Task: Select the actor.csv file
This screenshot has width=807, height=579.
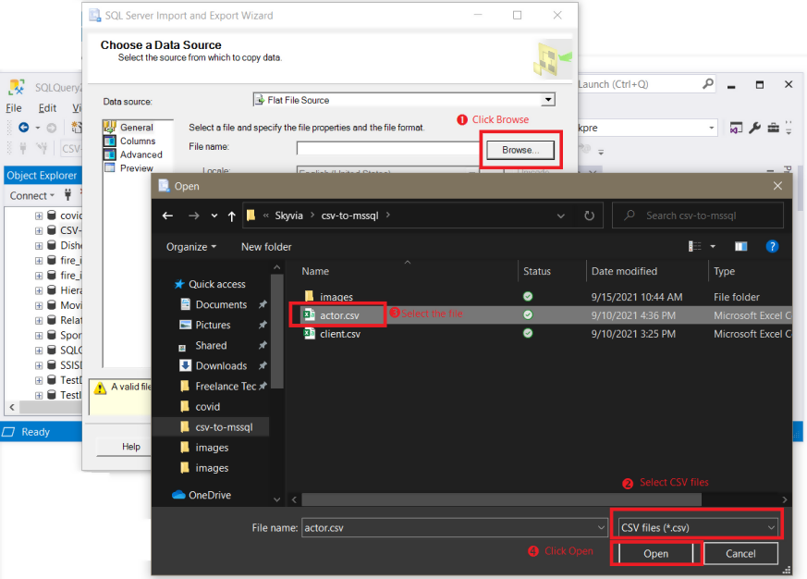Action: click(x=336, y=314)
